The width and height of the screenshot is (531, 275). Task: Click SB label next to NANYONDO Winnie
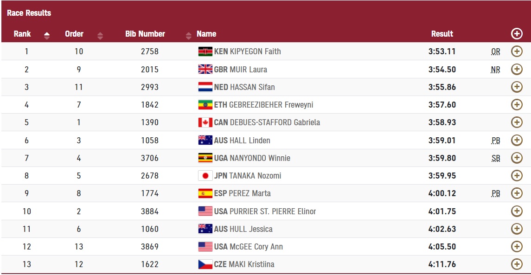[495, 158]
